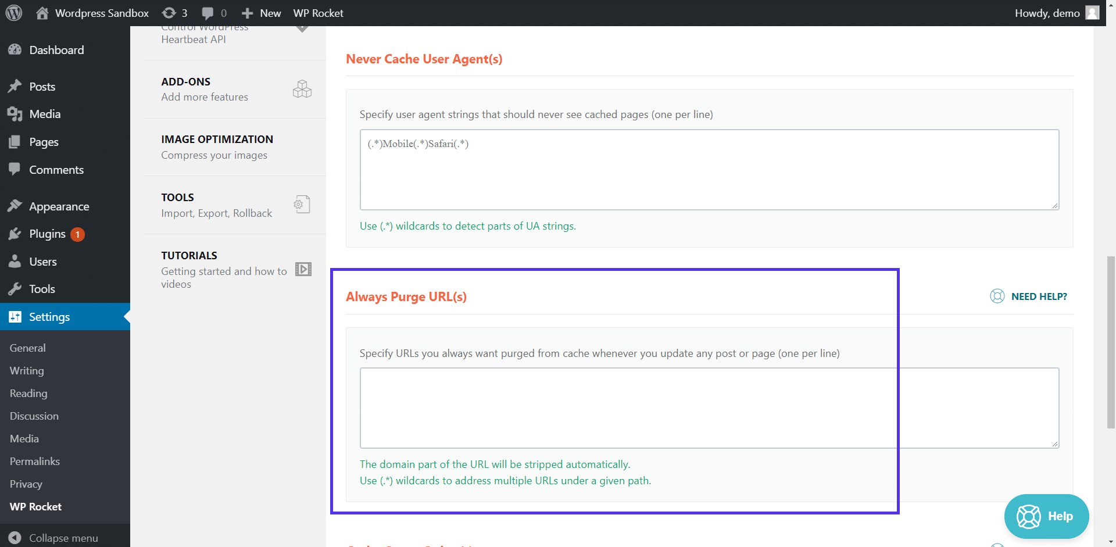Click the WordPress logo in admin bar
1116x547 pixels.
(13, 13)
